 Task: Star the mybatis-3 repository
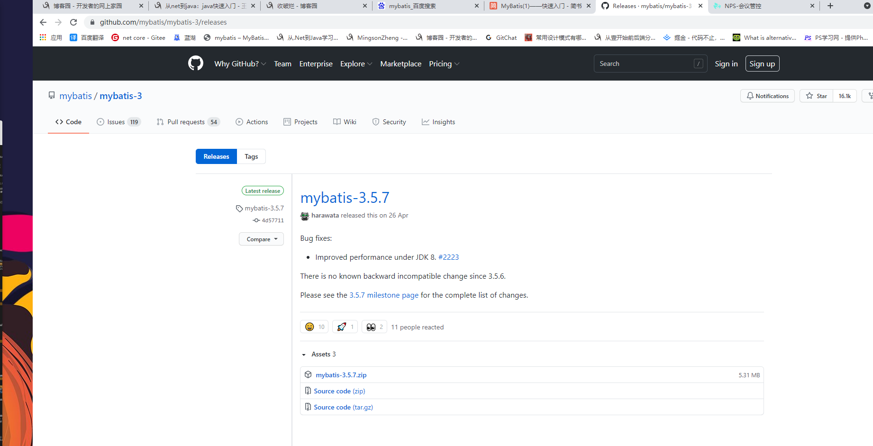tap(816, 96)
